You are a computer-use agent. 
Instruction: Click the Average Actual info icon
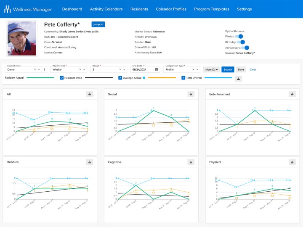click(144, 78)
